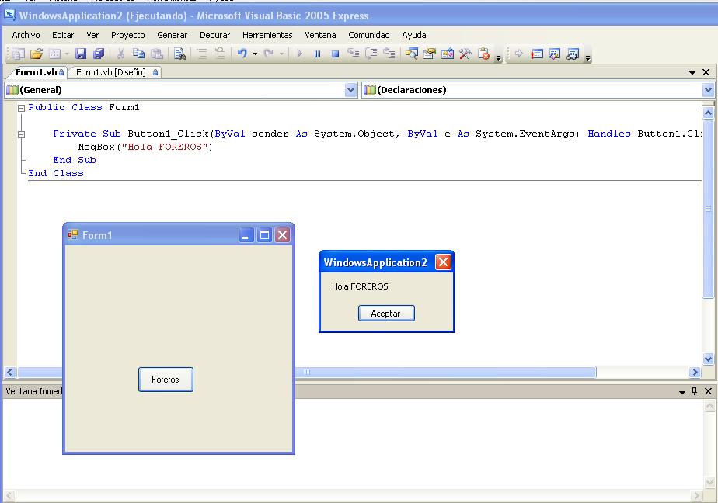Open the Depurar menu
The height and width of the screenshot is (503, 718).
(214, 35)
